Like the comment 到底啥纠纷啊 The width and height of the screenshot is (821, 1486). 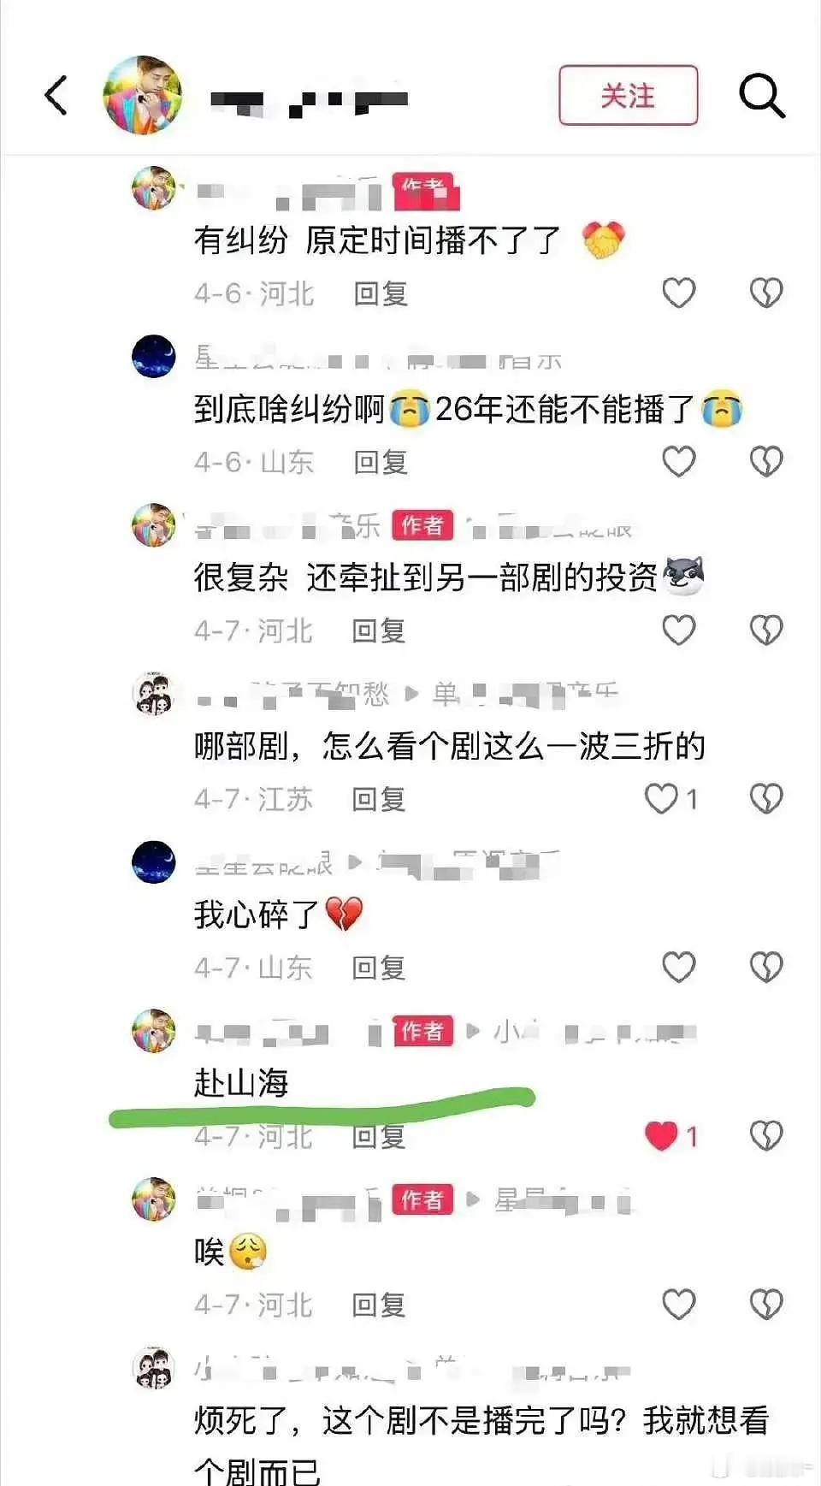[679, 461]
